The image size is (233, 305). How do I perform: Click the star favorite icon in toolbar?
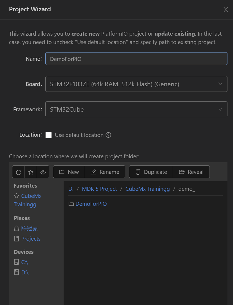pos(31,172)
